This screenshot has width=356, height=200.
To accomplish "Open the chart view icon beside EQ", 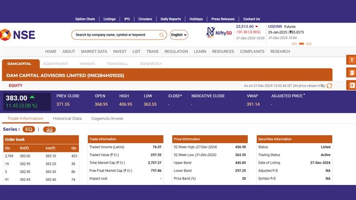I will (49, 129).
